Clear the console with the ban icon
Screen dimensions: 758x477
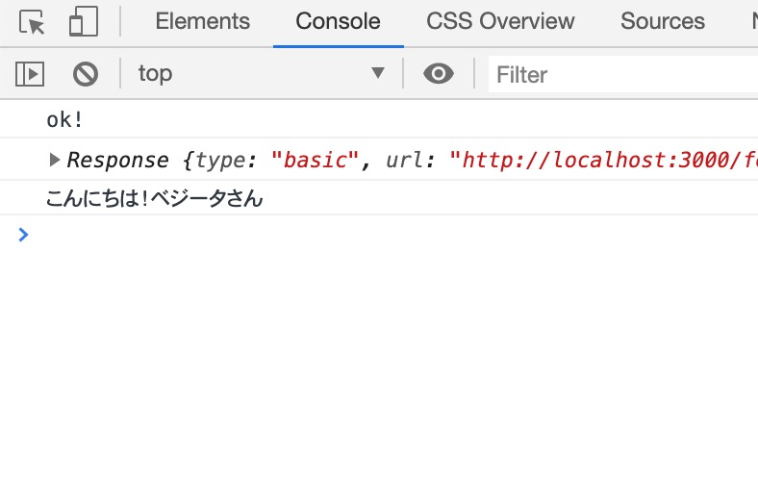tap(86, 74)
